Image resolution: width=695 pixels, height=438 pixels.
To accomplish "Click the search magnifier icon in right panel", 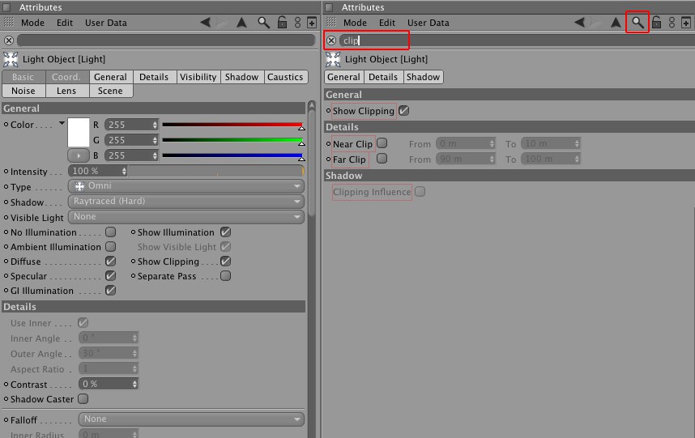I will (x=637, y=23).
